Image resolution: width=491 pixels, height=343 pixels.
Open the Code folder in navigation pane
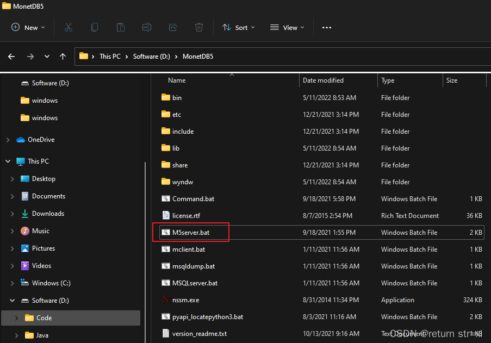pos(44,318)
